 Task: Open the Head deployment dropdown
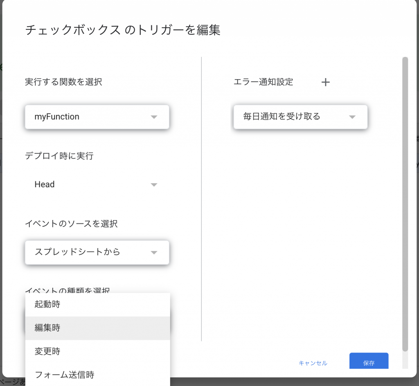point(97,185)
